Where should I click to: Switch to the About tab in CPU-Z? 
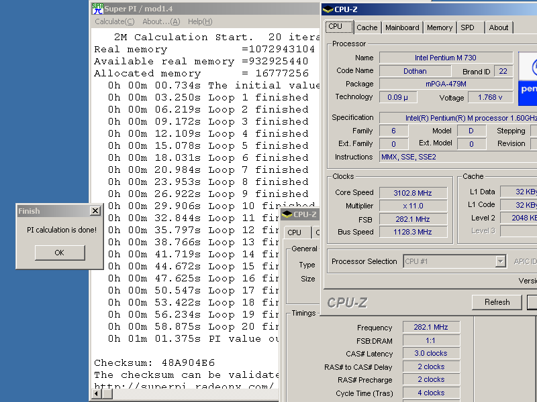tap(498, 27)
